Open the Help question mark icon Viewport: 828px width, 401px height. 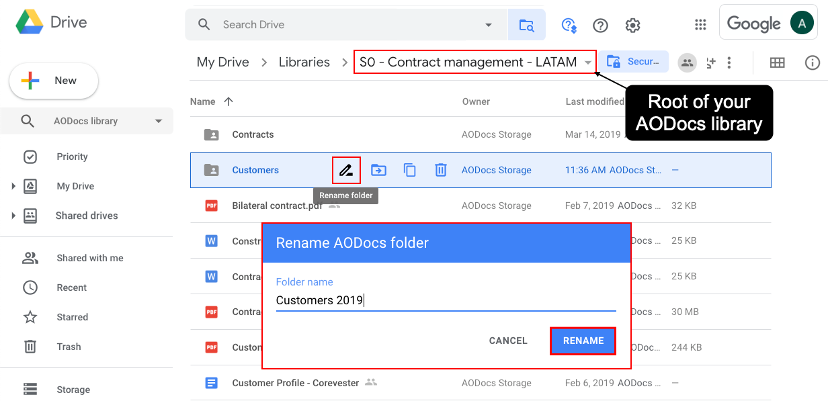coord(600,26)
